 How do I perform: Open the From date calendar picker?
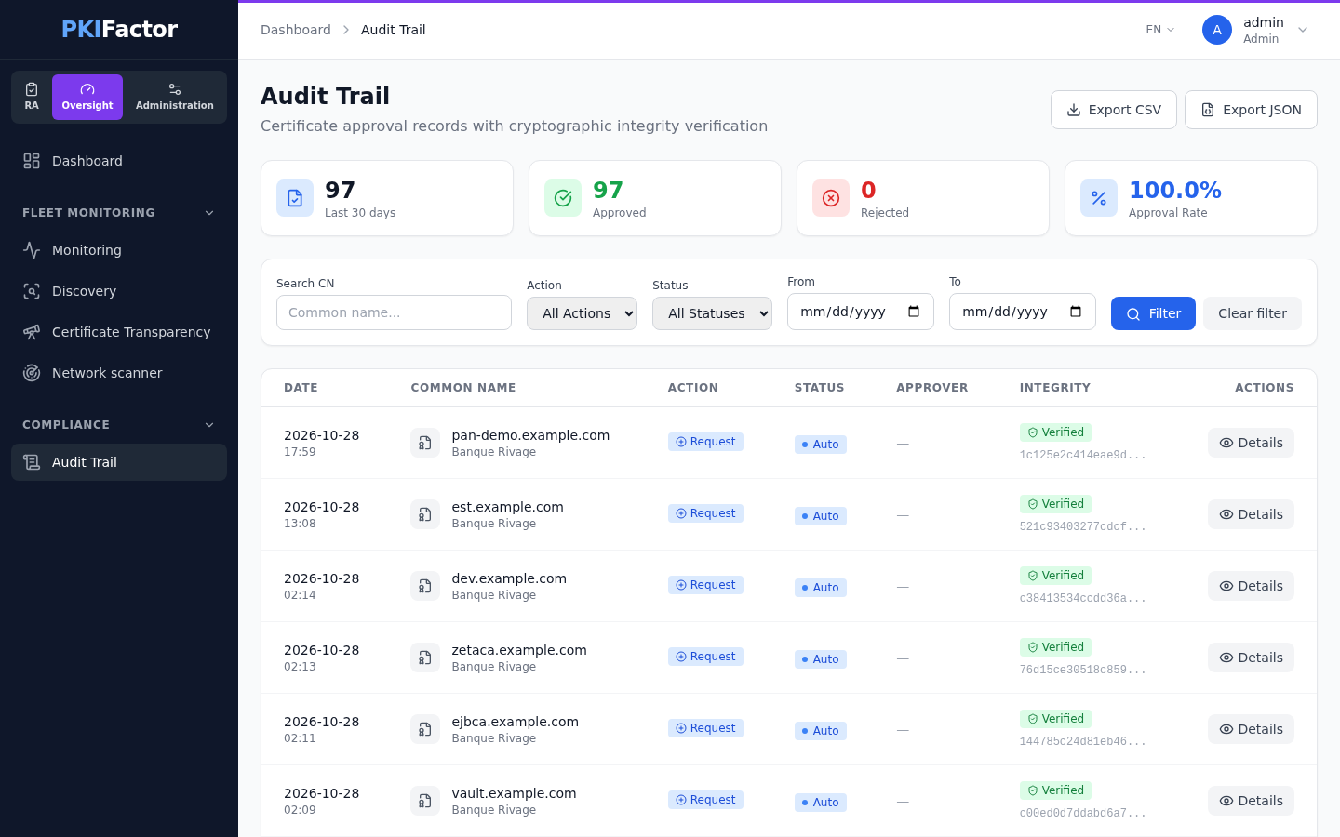[x=914, y=312]
